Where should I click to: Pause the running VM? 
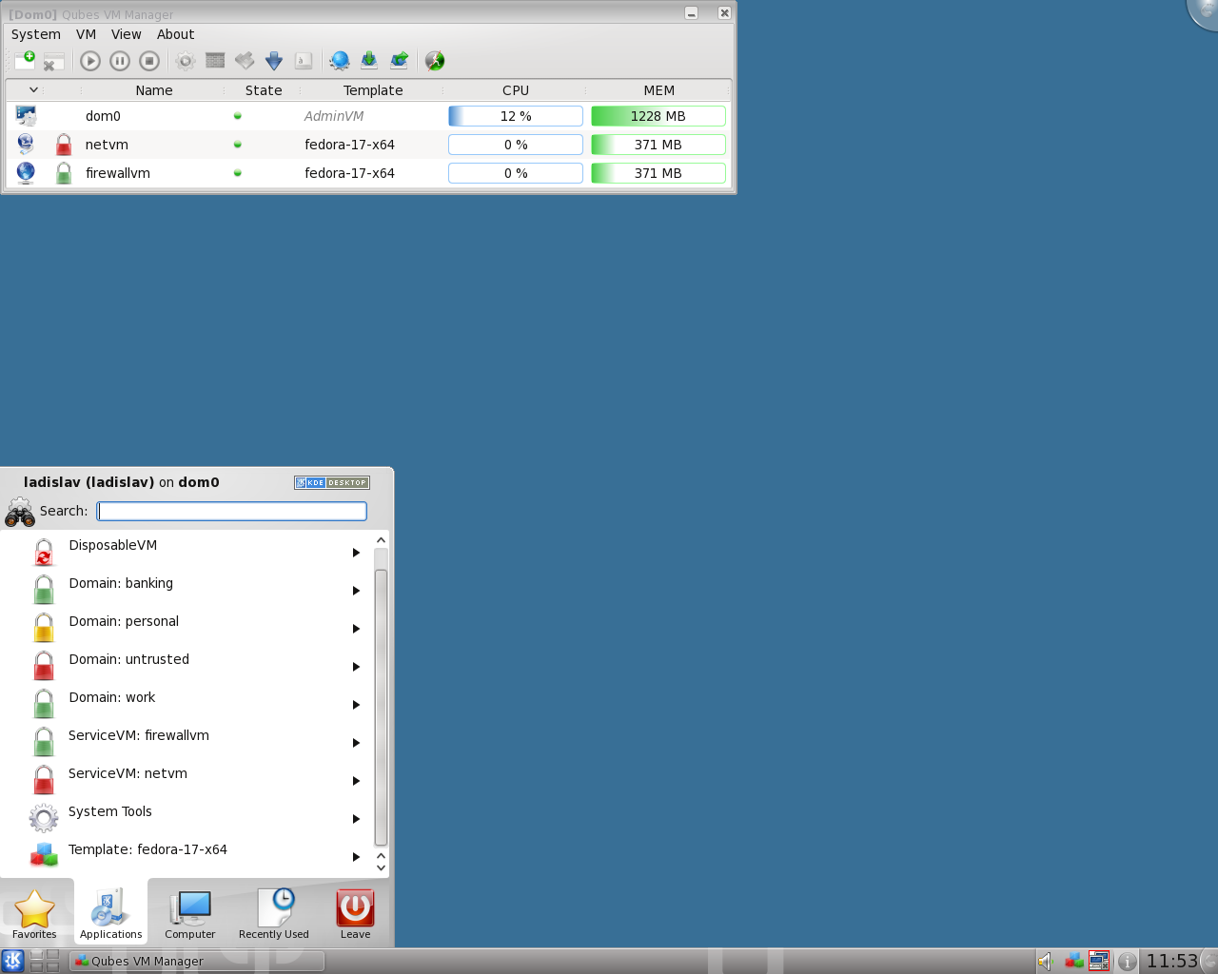click(120, 60)
